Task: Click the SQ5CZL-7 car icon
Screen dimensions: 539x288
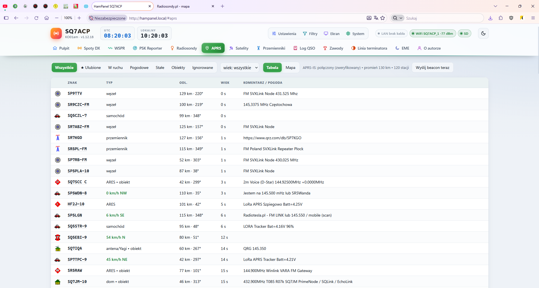Action: pos(58,116)
